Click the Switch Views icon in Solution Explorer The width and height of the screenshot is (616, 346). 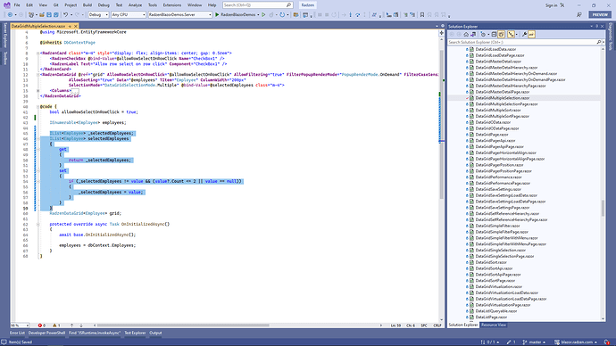[x=473, y=35]
